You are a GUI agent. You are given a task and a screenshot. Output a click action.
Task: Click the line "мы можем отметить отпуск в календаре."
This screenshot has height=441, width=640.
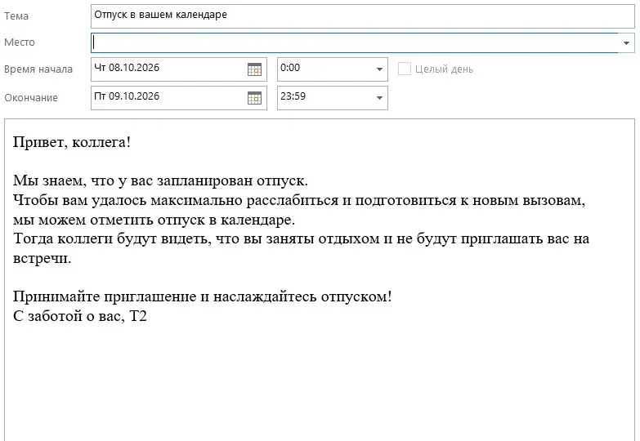pos(154,220)
